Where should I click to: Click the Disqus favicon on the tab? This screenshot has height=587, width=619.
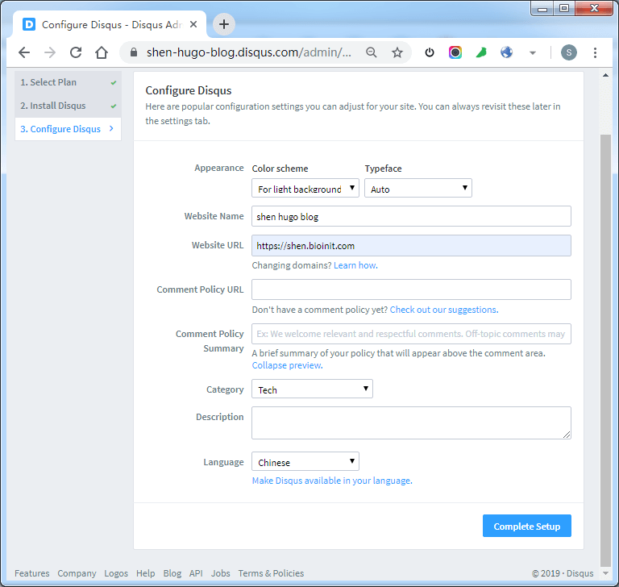tap(29, 24)
